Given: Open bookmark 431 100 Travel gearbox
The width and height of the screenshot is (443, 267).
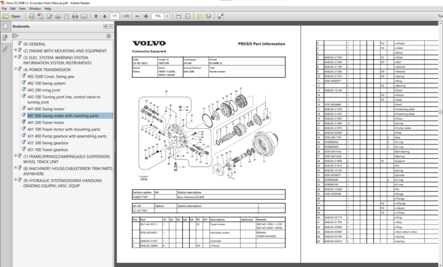Looking at the screenshot, I should tap(47, 150).
